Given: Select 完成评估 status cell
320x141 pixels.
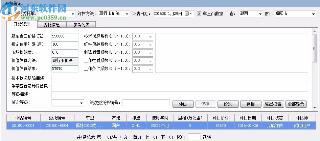Looking at the screenshot, I should (275, 126).
